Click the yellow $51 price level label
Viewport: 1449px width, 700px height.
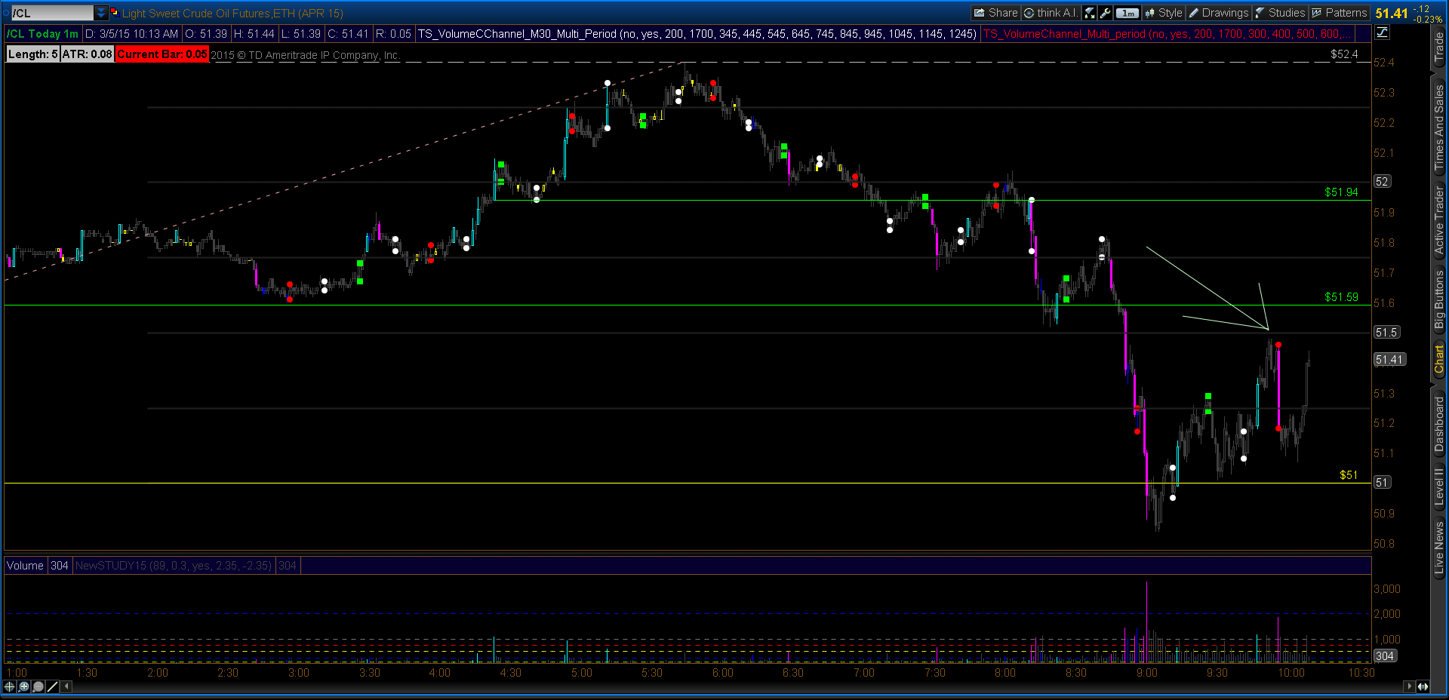pos(1349,475)
